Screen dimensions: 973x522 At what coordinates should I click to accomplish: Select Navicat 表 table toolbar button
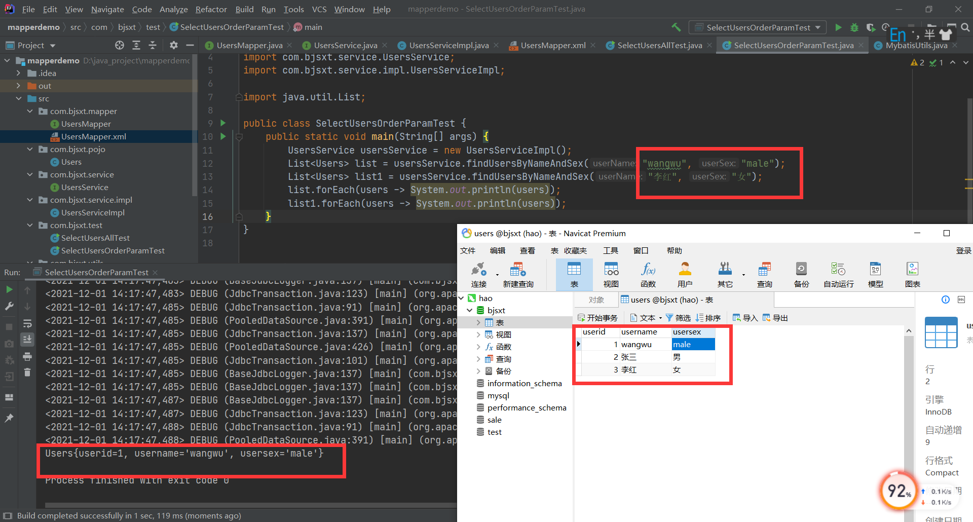point(574,275)
